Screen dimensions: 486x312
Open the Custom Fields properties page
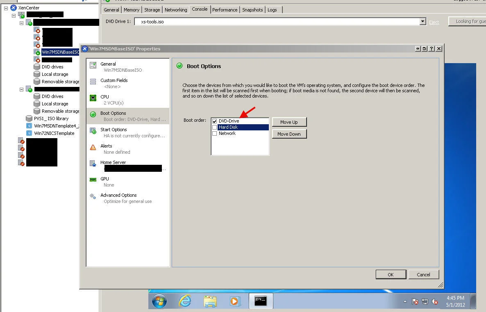coord(128,83)
